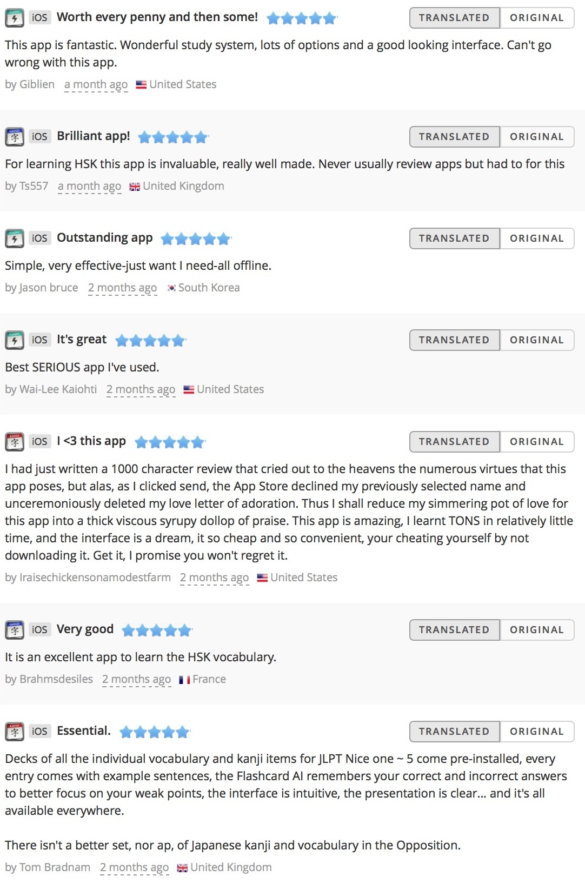Show ORIGINAL text for 'I <3 this app'
585x883 pixels.
click(537, 442)
